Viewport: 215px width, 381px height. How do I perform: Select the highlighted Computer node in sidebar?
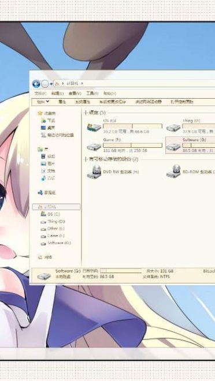click(56, 207)
